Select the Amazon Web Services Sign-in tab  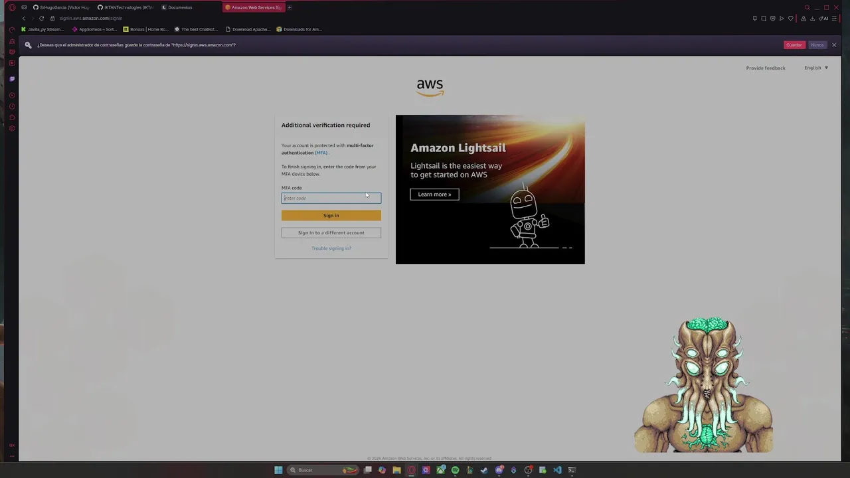click(253, 7)
